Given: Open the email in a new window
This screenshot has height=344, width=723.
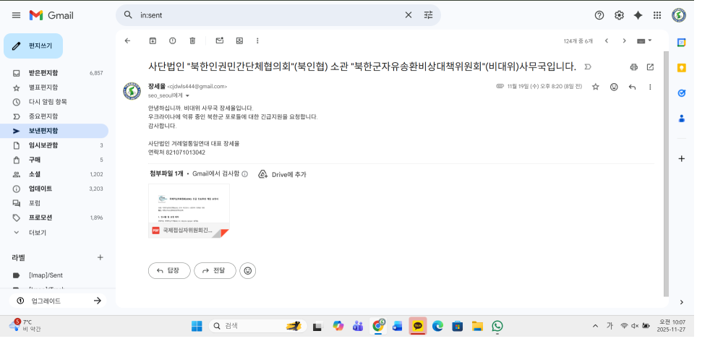Looking at the screenshot, I should [650, 66].
